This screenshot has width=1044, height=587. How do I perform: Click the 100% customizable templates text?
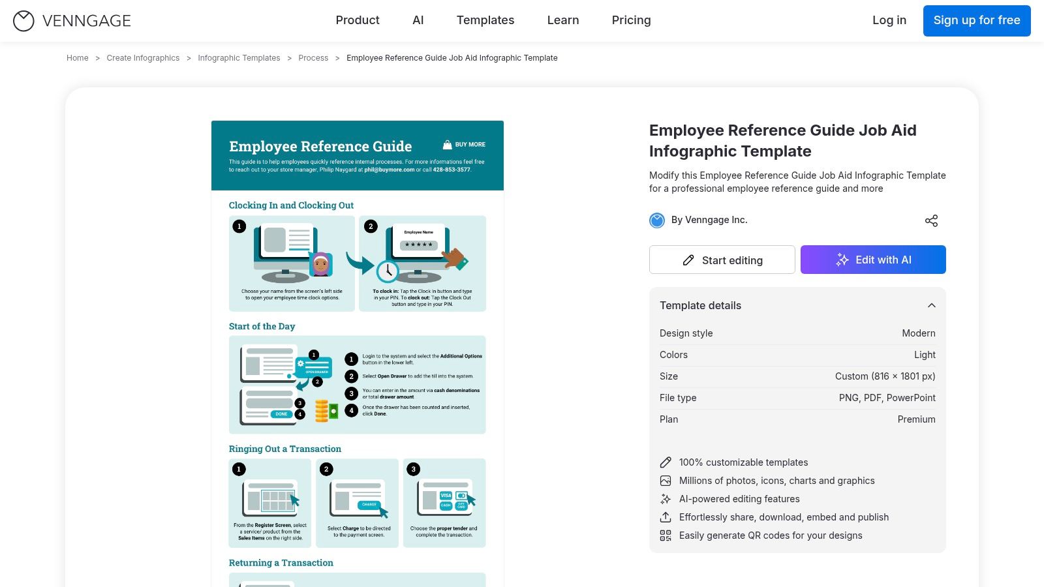click(x=744, y=462)
